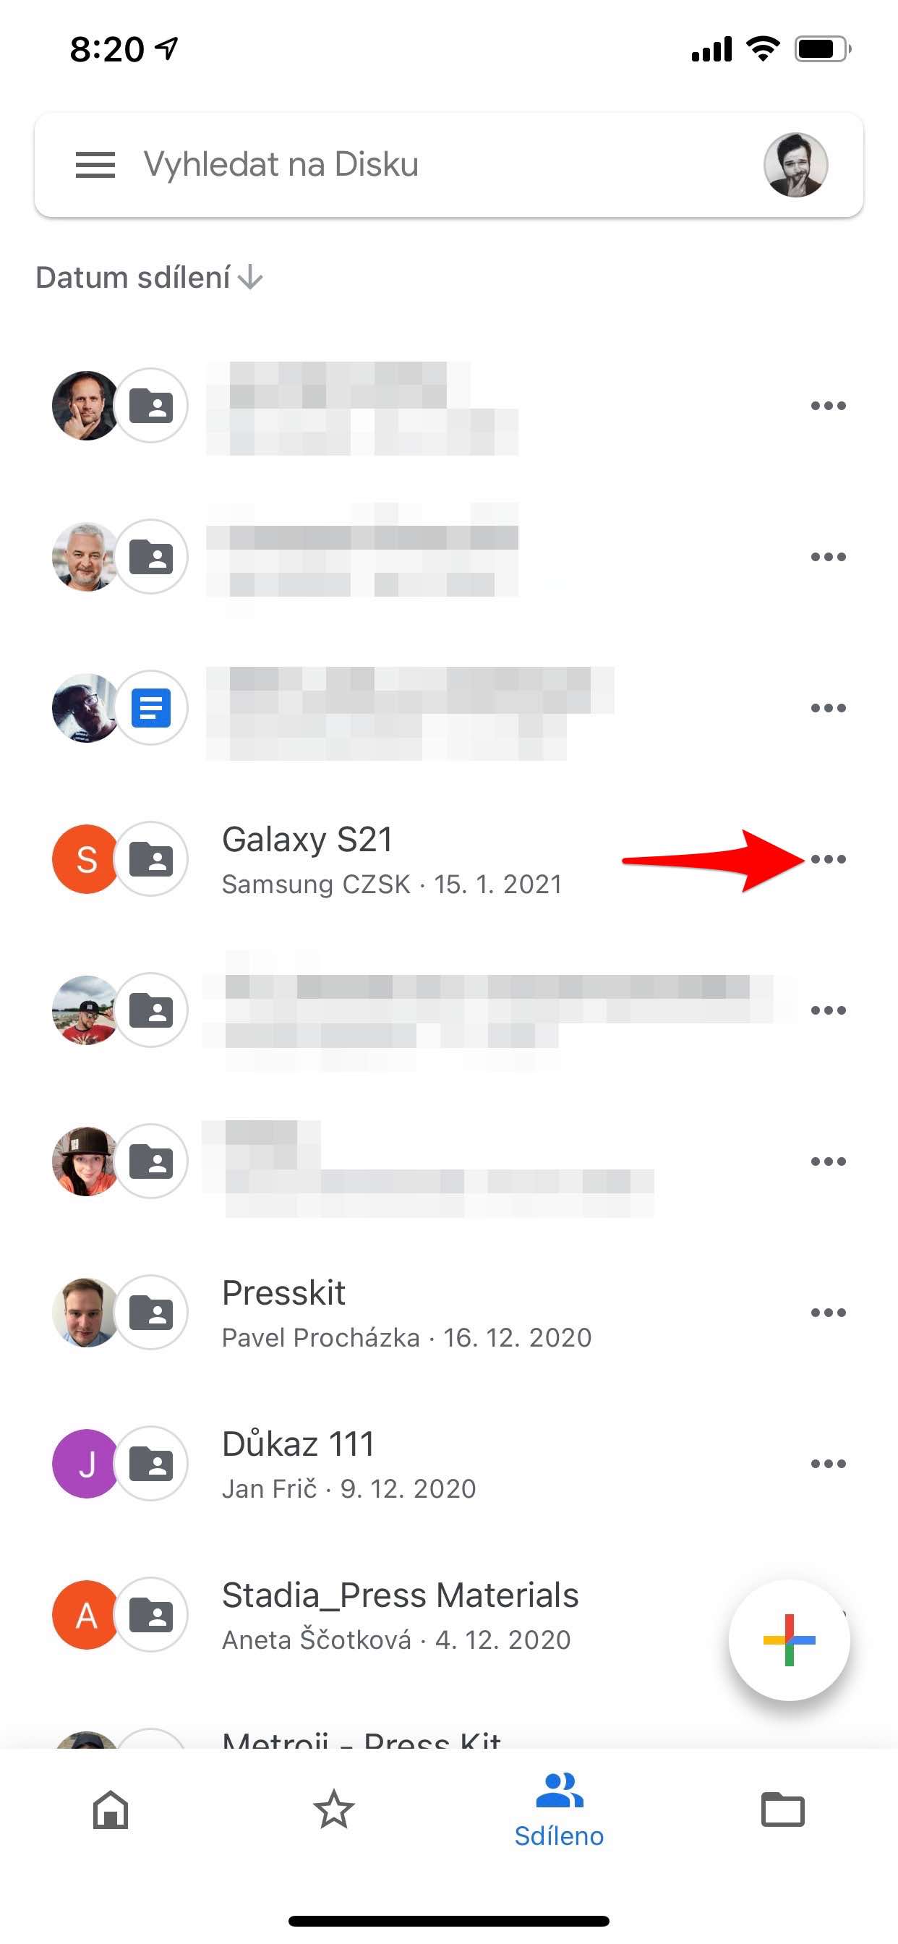Open more options for Presskit folder
The image size is (898, 1944).
(828, 1313)
